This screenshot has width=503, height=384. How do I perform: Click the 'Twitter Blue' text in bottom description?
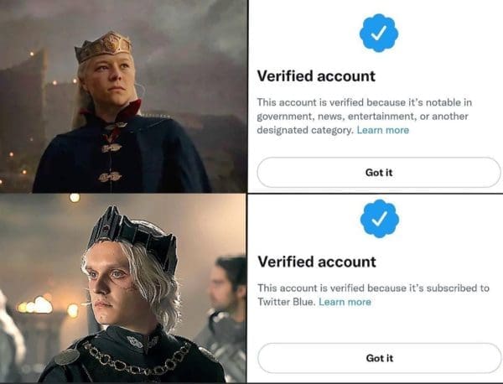point(287,302)
